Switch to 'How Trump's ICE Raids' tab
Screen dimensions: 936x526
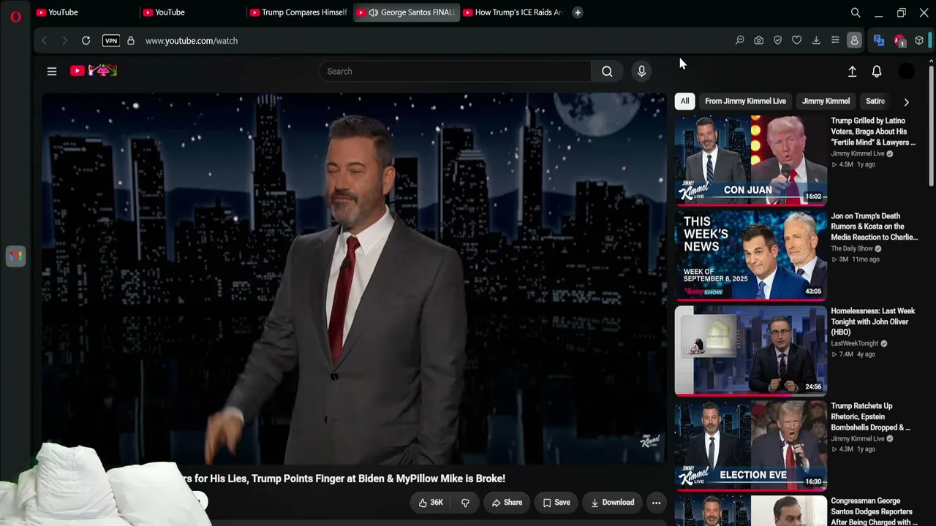[513, 12]
